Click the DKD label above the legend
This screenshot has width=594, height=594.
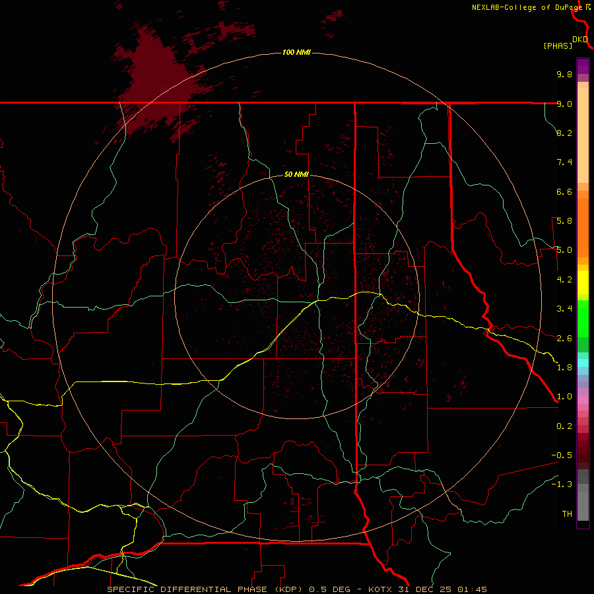[x=580, y=40]
